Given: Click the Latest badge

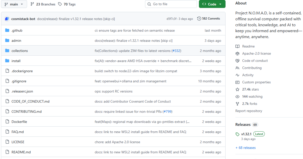Looking at the screenshot, I should (259, 134).
